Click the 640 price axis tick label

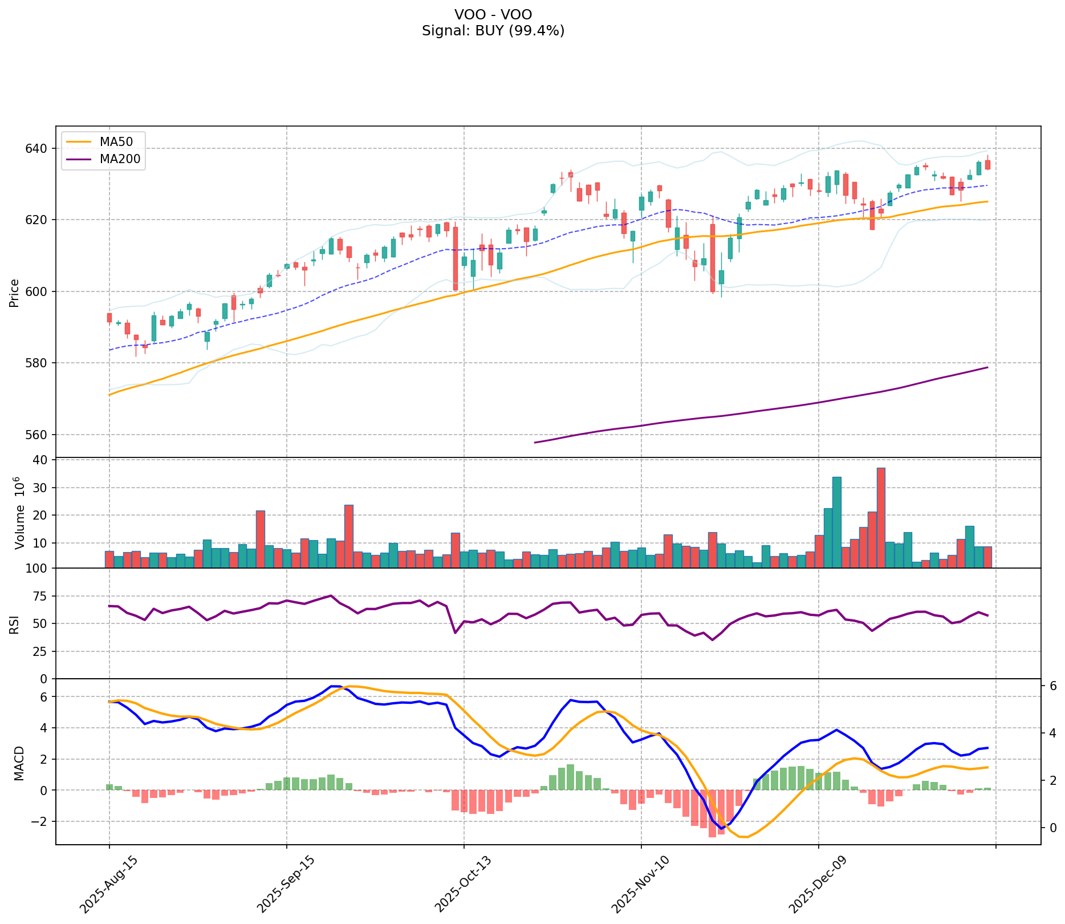pos(39,149)
